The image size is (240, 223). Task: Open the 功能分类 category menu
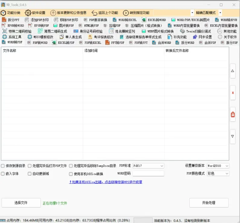click(11, 13)
